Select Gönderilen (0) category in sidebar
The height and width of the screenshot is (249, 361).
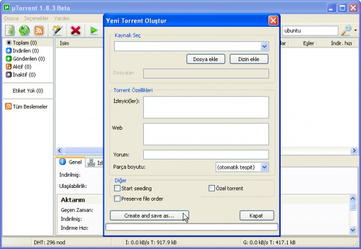pos(25,59)
